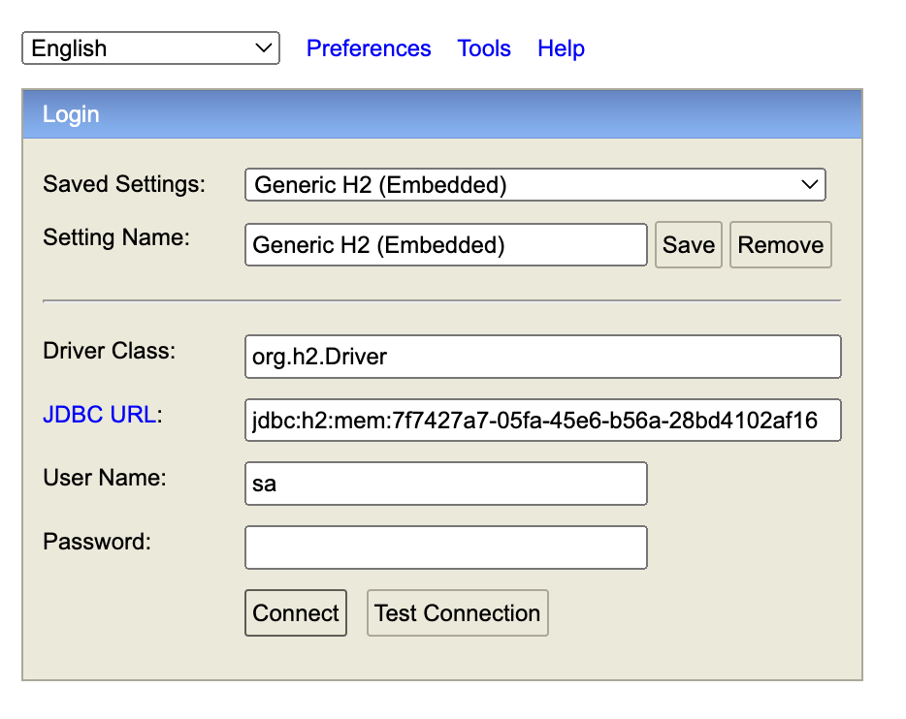Click the User Name input field

tap(446, 484)
